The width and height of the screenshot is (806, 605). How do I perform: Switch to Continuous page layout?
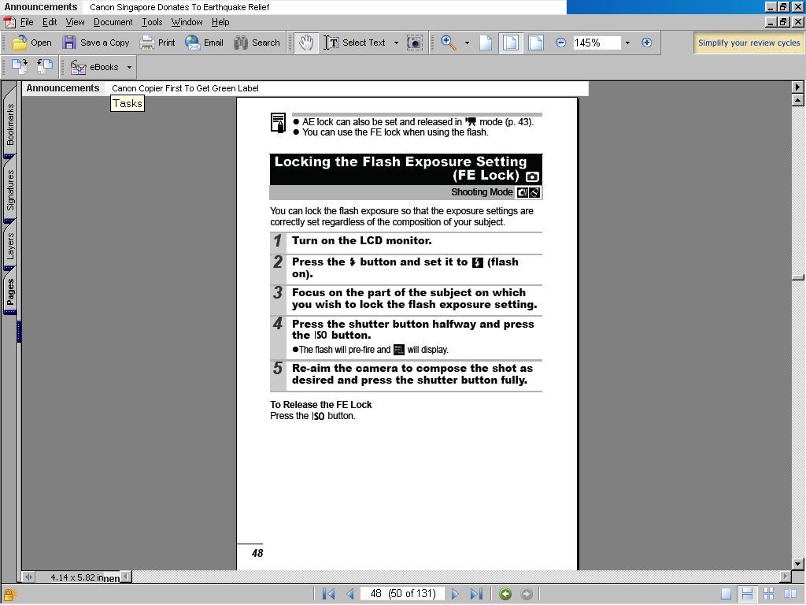pos(747,594)
